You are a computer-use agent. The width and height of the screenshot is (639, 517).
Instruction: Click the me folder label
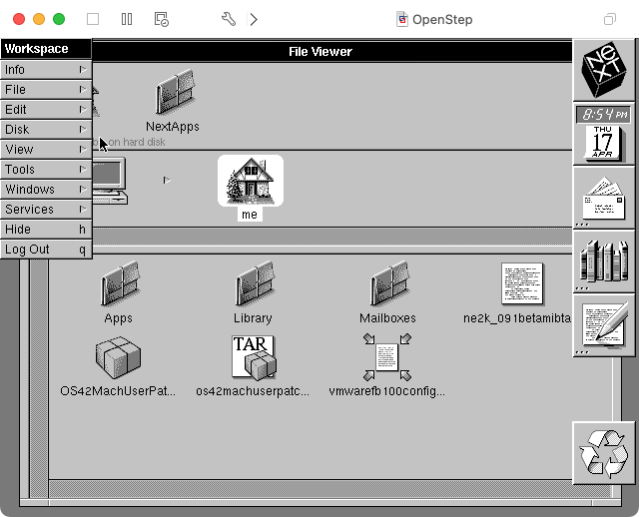click(250, 215)
